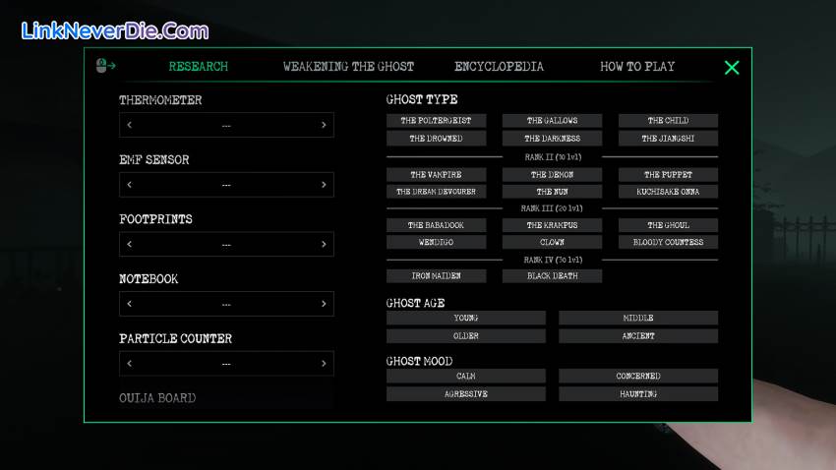The height and width of the screenshot is (470, 836).
Task: Mark Kuchisake Onna as ghost type
Action: (x=668, y=192)
